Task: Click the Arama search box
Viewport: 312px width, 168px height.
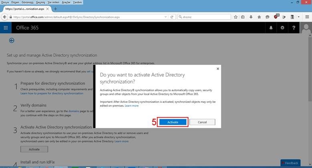Action: (x=204, y=17)
